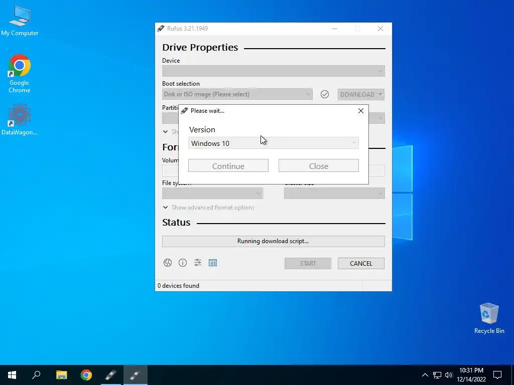Switch to first Rufus taskbar icon
514x385 pixels.
click(x=111, y=375)
